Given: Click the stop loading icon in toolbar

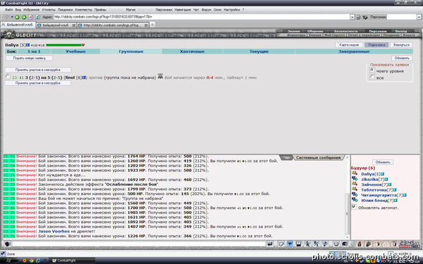Looking at the screenshot, I should click(30, 17).
